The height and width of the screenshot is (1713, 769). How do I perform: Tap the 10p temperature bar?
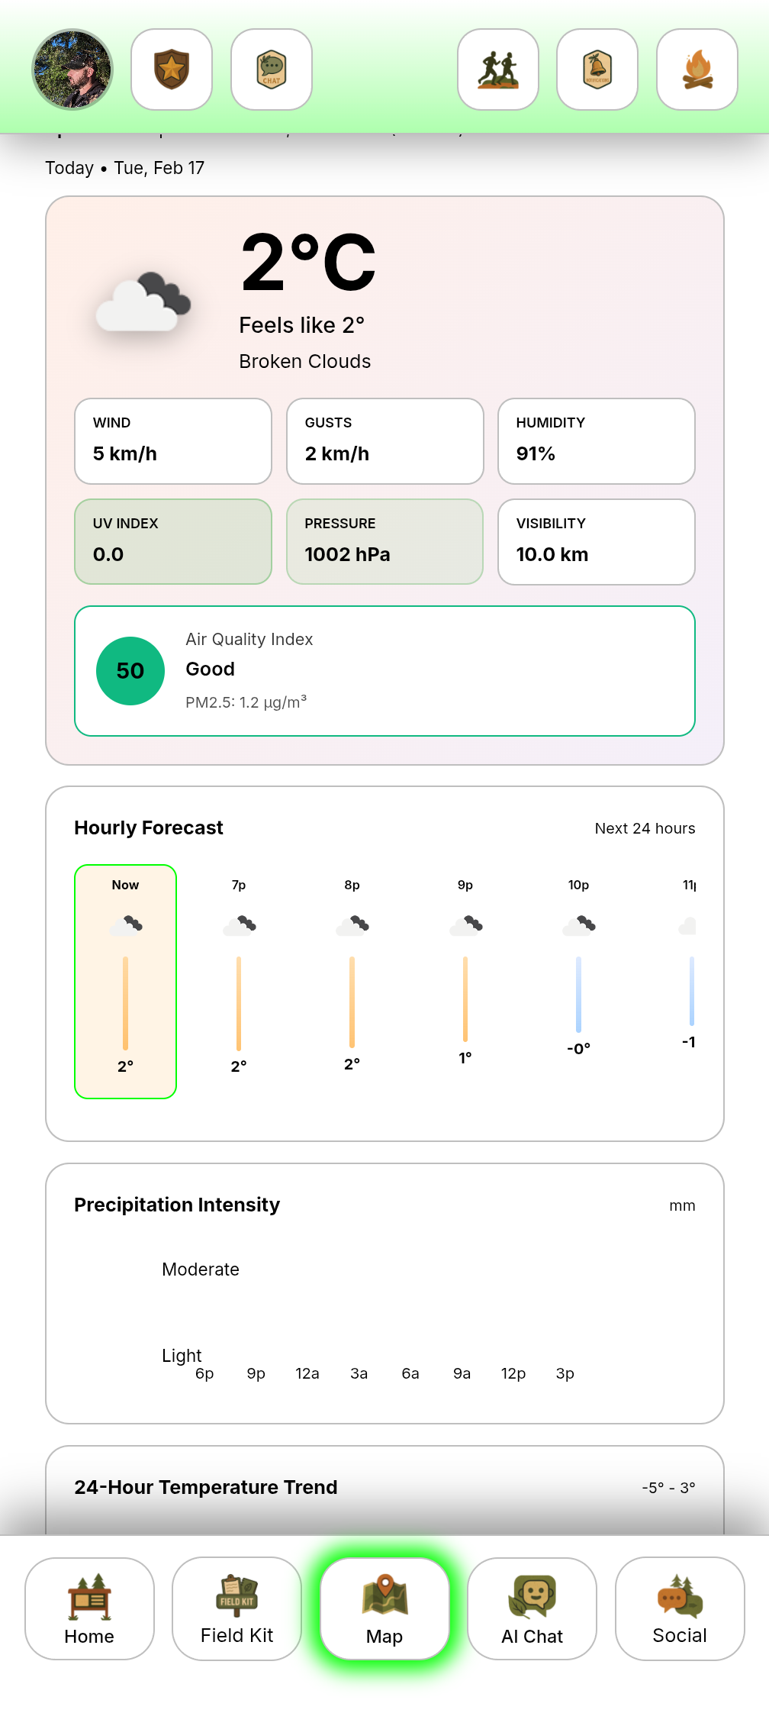click(x=578, y=994)
